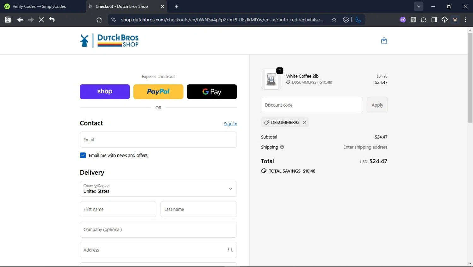Toggle the browser side panel icon
Image resolution: width=473 pixels, height=267 pixels.
pyautogui.click(x=434, y=20)
